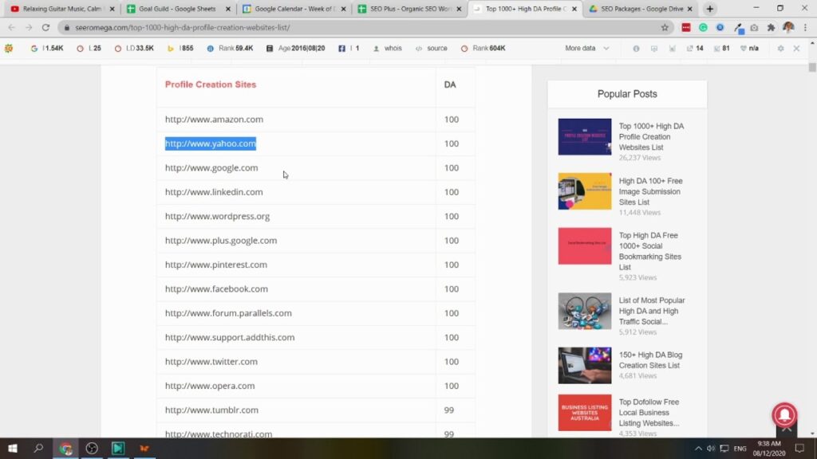This screenshot has width=817, height=459.
Task: Open the Windows Start menu
Action: pyautogui.click(x=13, y=448)
